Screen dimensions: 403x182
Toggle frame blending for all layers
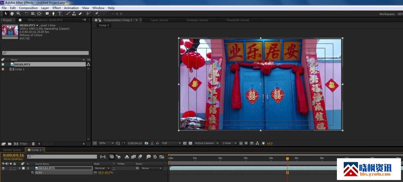tap(133, 157)
